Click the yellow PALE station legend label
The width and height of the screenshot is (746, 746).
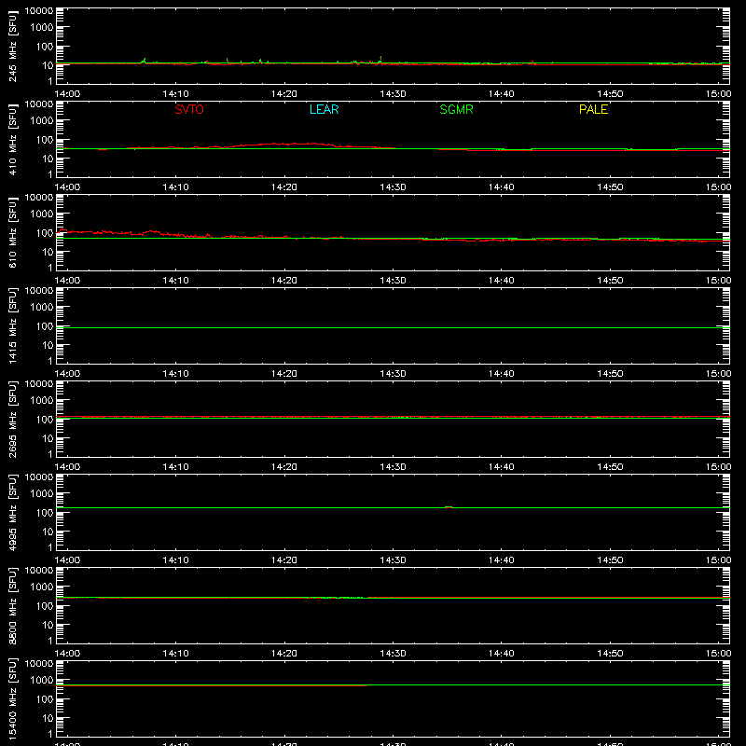[x=593, y=109]
